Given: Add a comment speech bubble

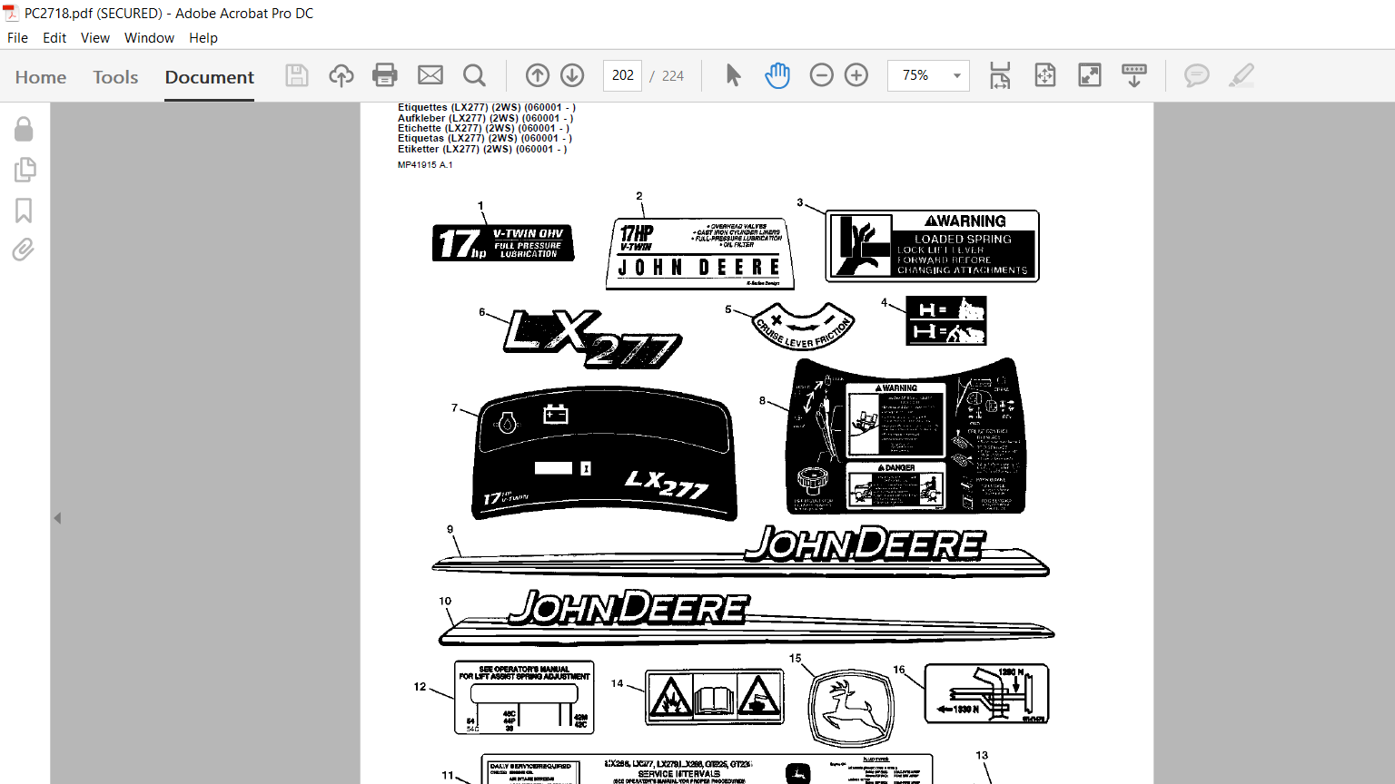Looking at the screenshot, I should click(1197, 75).
